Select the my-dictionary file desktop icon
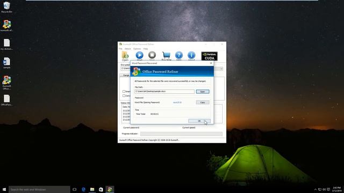This screenshot has width=344, height=193. tap(7, 44)
